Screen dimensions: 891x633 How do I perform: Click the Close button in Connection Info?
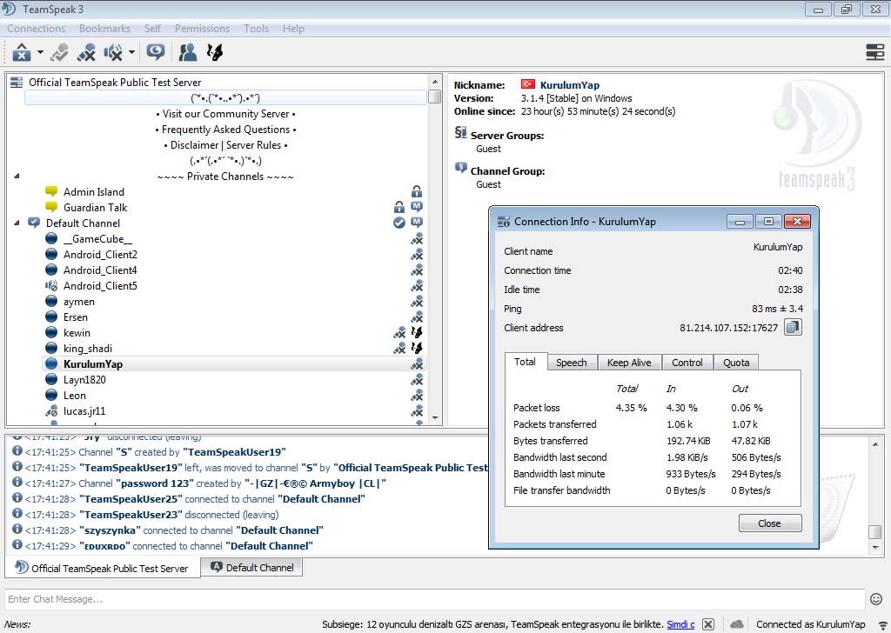(770, 523)
